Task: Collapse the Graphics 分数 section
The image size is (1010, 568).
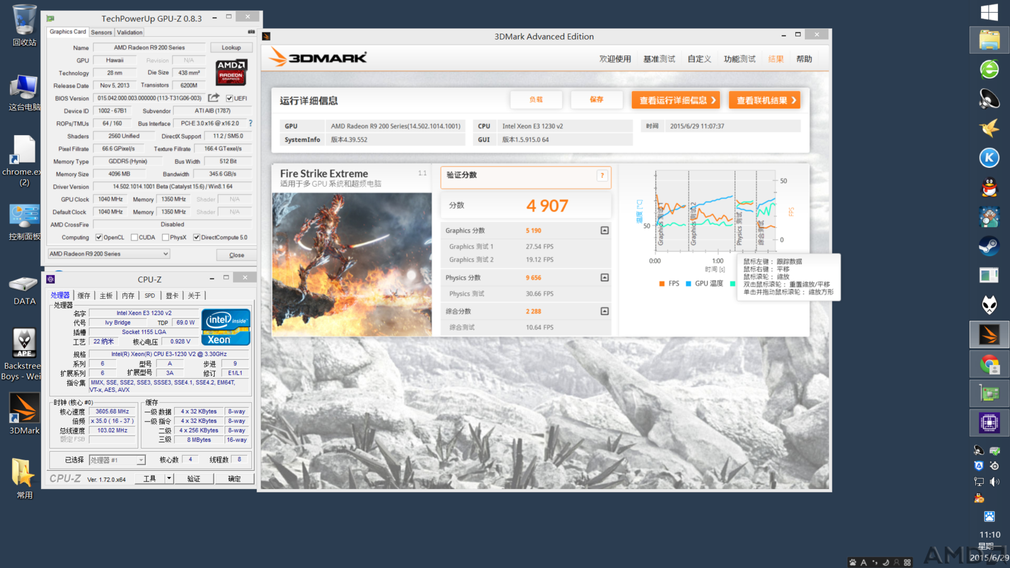Action: (x=605, y=230)
